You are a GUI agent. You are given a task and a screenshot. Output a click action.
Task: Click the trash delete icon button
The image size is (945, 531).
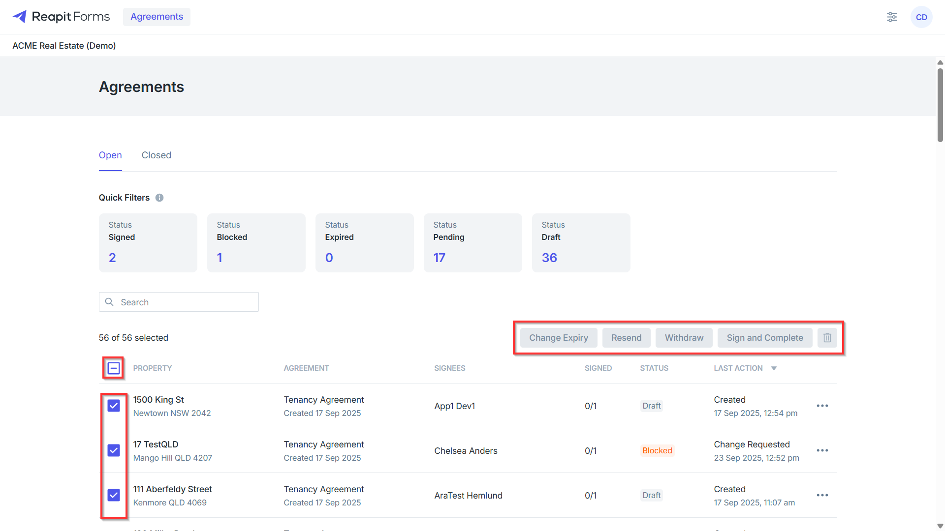(x=827, y=338)
